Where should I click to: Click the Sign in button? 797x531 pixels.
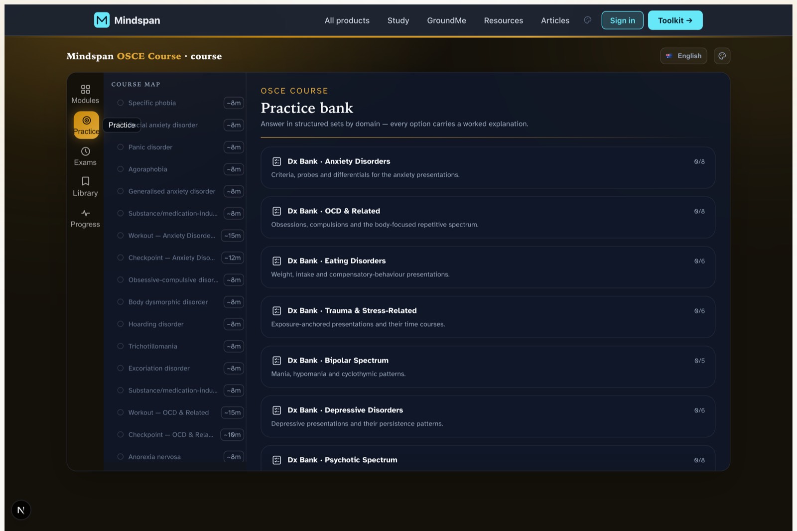pos(622,20)
